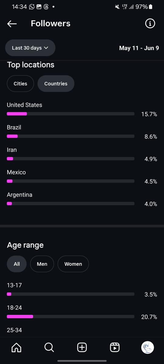This screenshot has height=364, width=164.
Task: Tap the Brazil location row
Action: tap(82, 132)
